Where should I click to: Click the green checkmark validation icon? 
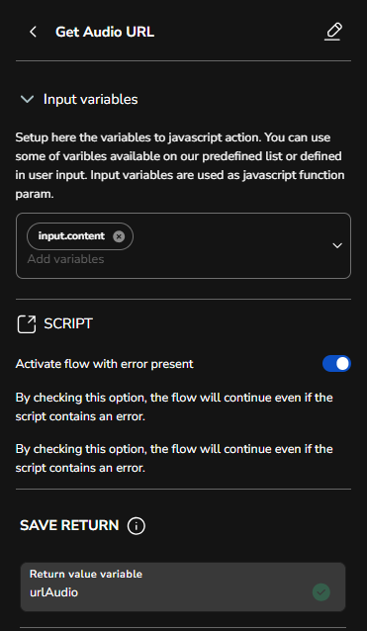click(321, 592)
